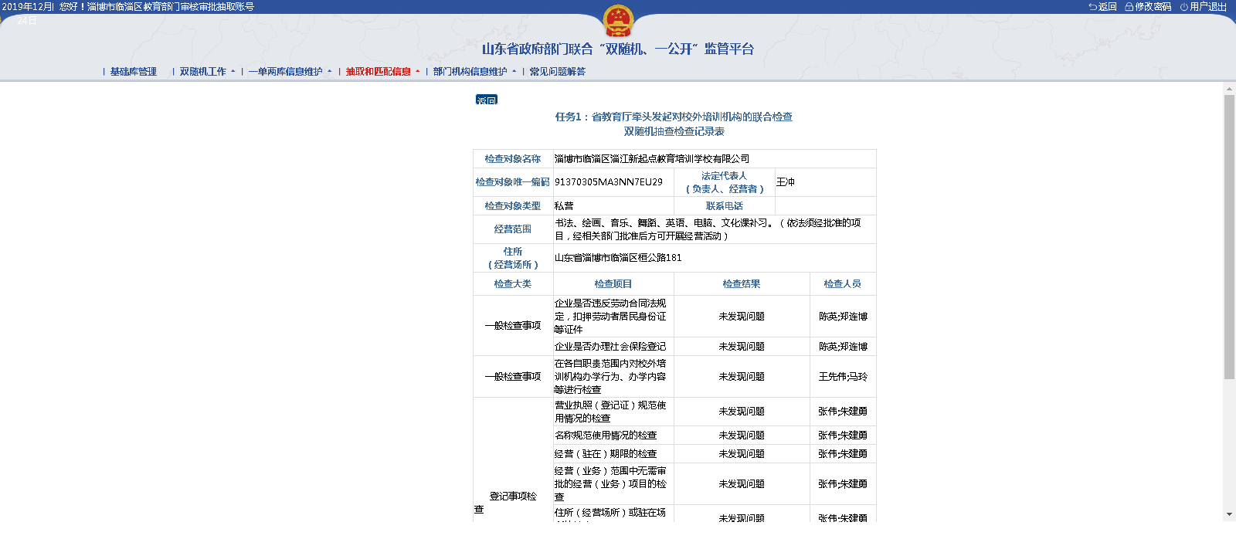Select the unified code 91370305MA3NN7EU29 cell

(609, 182)
